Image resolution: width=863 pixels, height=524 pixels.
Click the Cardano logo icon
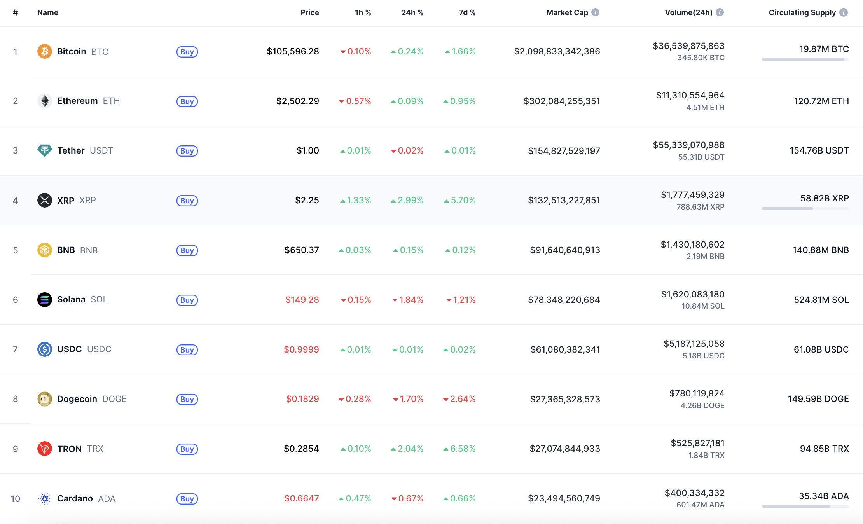(x=45, y=498)
